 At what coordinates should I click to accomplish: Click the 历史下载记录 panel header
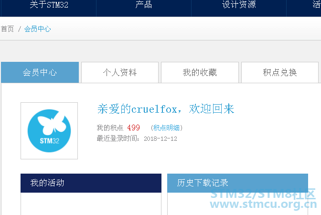237,183
